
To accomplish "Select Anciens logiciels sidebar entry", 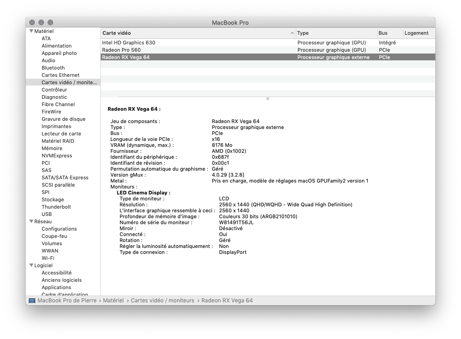I will (x=61, y=280).
